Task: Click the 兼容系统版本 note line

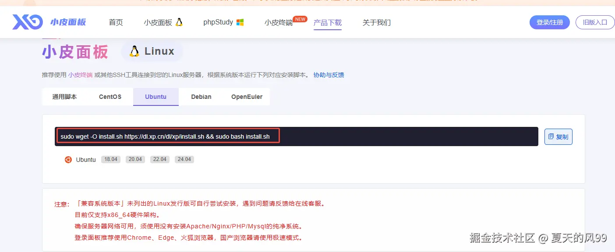Action: pos(200,203)
